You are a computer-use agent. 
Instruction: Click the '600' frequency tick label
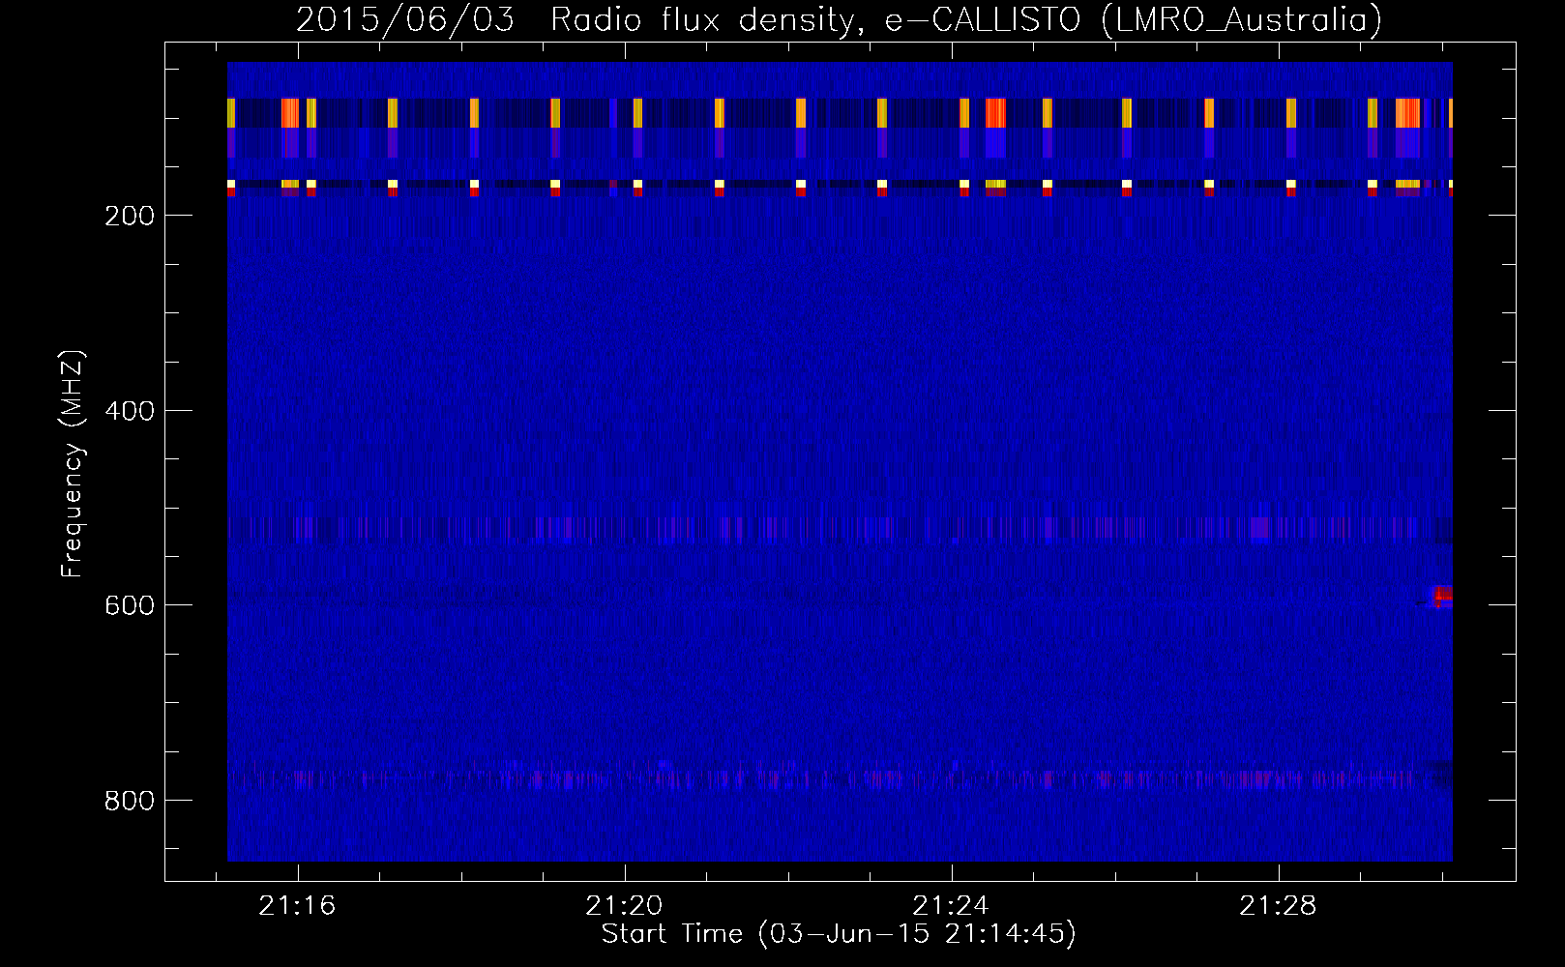tap(130, 605)
